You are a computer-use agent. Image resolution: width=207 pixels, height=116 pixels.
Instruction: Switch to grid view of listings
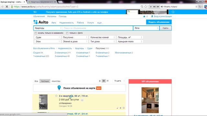[100, 81]
